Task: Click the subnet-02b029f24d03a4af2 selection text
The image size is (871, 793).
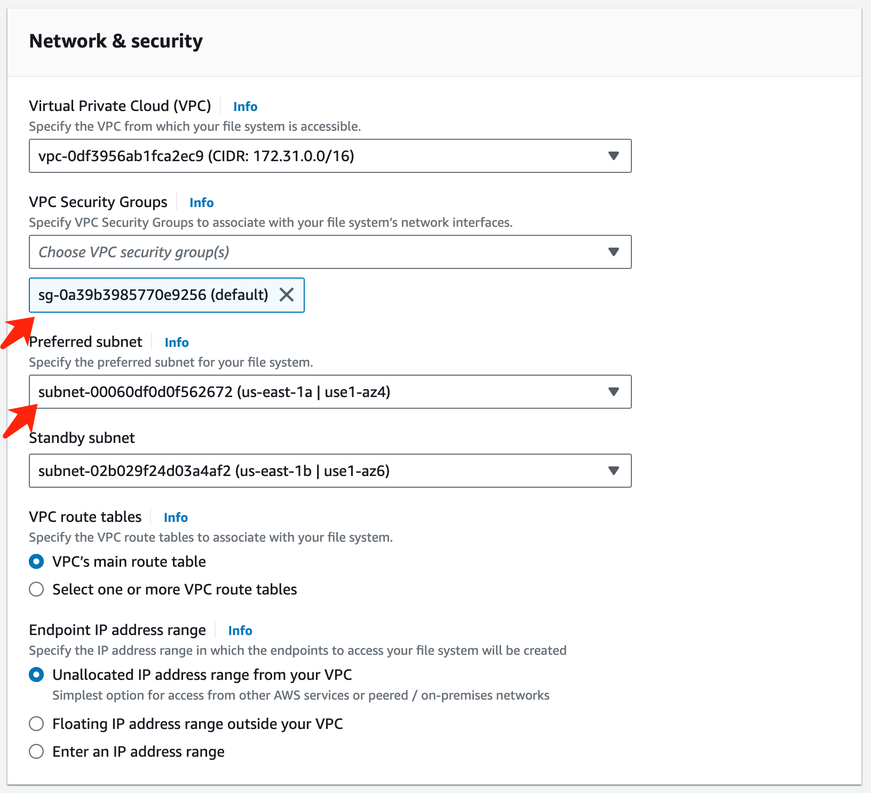Action: (213, 471)
